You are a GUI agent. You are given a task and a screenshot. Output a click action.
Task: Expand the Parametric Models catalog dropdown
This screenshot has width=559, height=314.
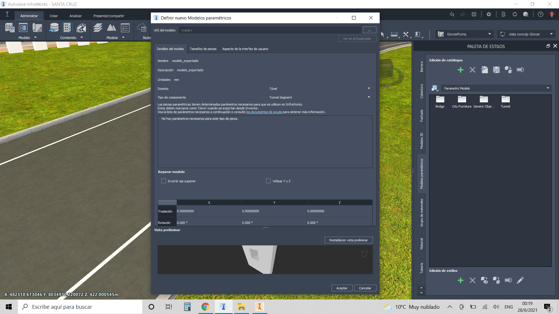coord(496,88)
